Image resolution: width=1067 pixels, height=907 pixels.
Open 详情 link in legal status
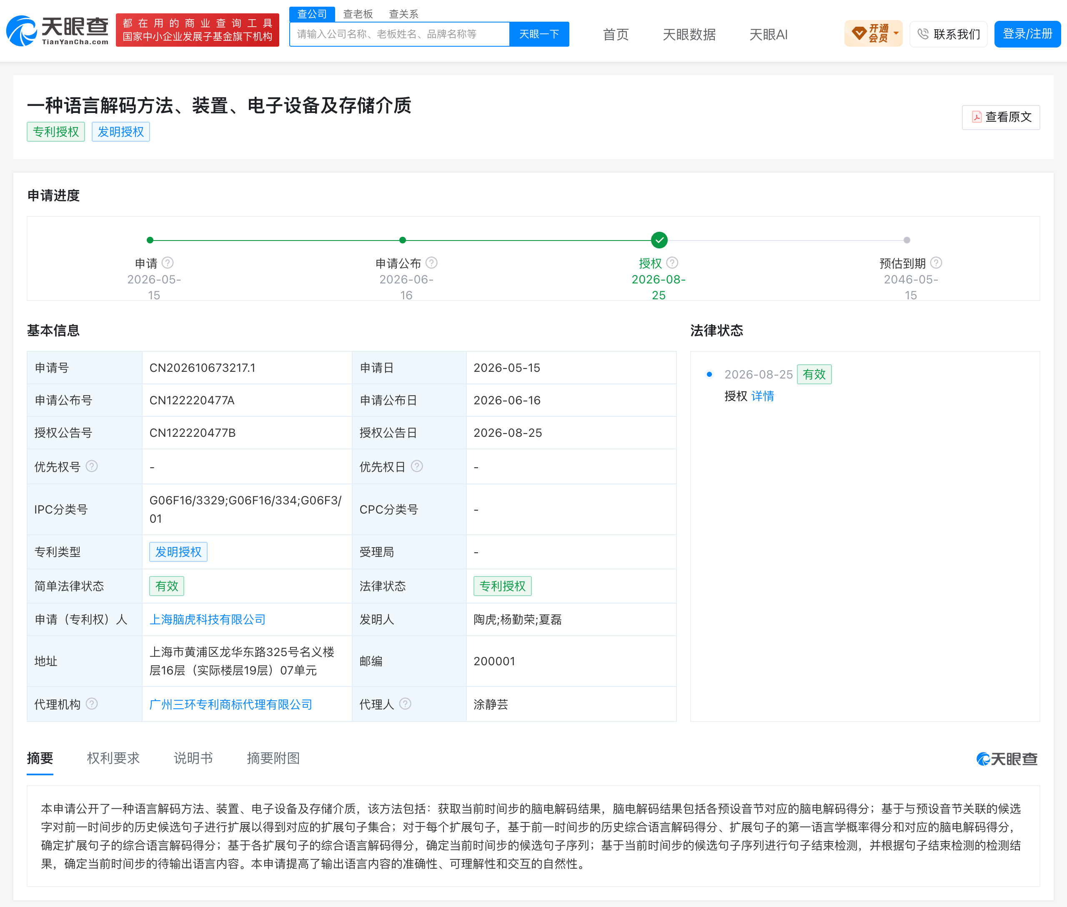pos(763,396)
